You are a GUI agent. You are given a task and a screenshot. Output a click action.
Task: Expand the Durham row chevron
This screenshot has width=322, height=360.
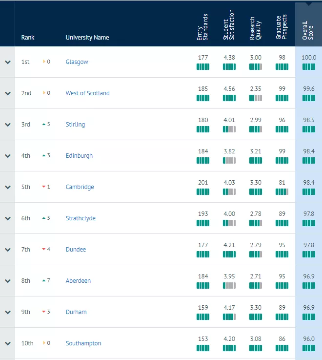click(8, 312)
